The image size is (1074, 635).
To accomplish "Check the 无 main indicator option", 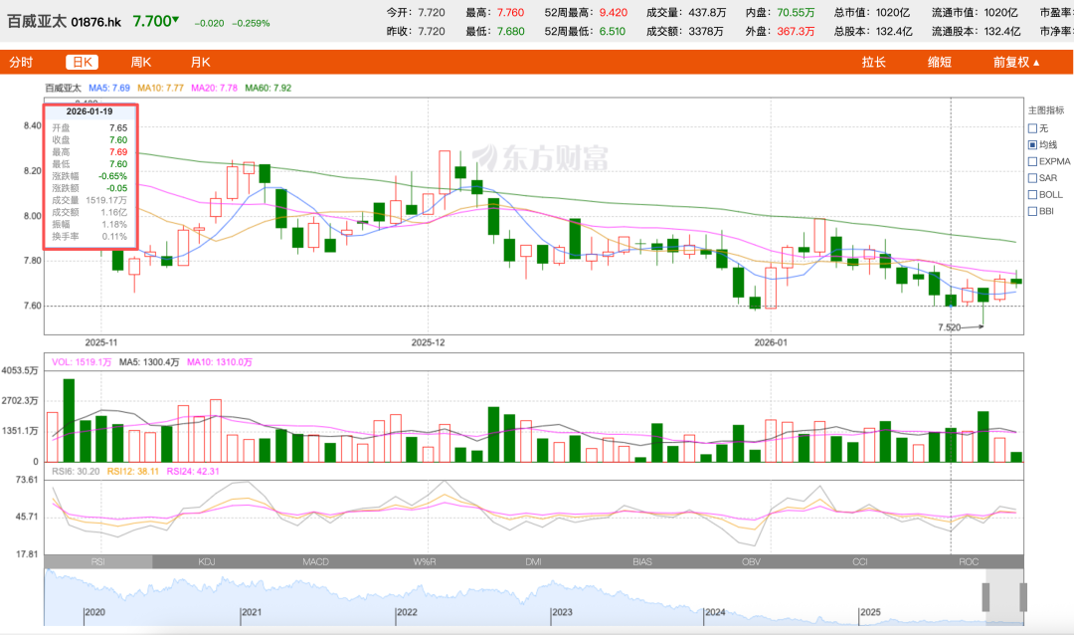I will click(x=1033, y=128).
